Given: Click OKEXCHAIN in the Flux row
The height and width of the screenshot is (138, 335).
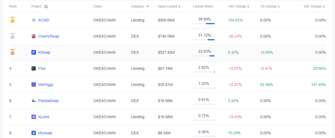Looking at the screenshot, I should tap(104, 68).
